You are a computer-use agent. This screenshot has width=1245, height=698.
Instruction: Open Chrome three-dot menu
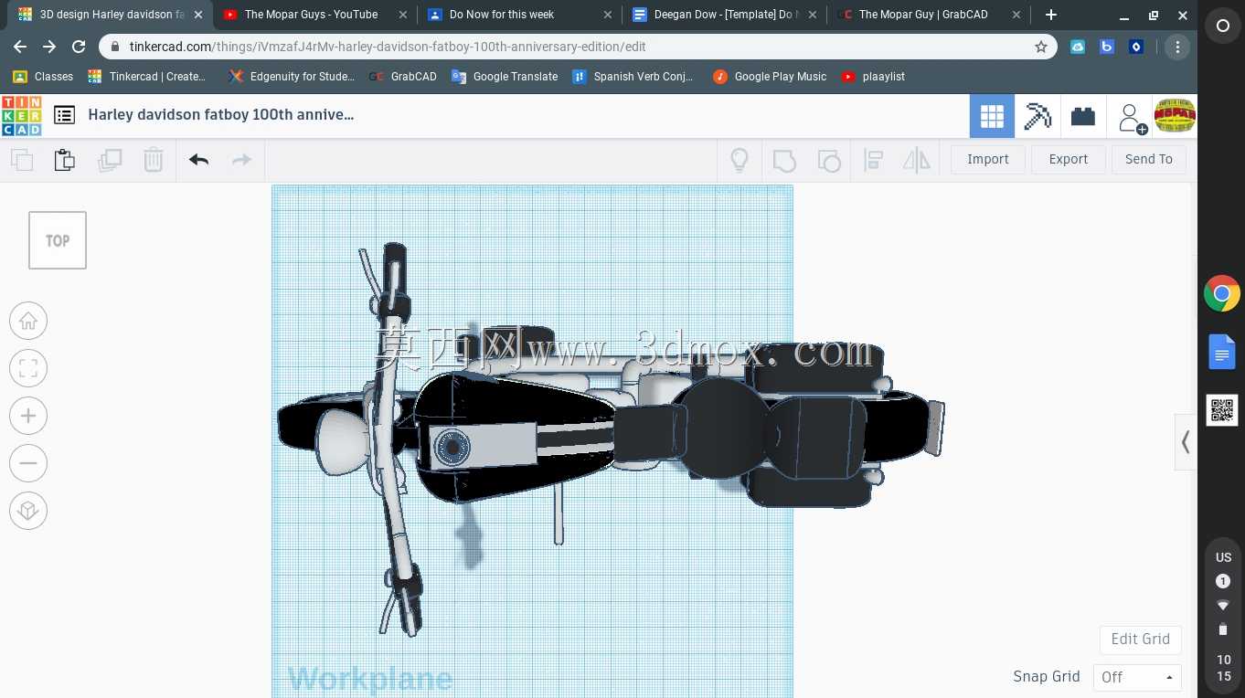coord(1177,47)
